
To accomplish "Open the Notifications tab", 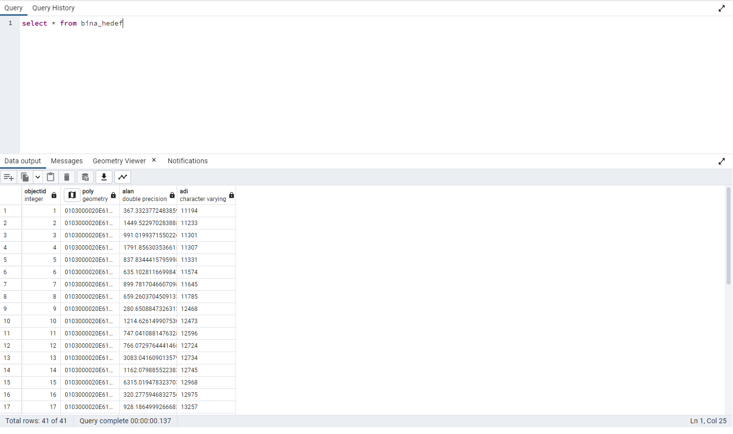I will click(x=187, y=161).
